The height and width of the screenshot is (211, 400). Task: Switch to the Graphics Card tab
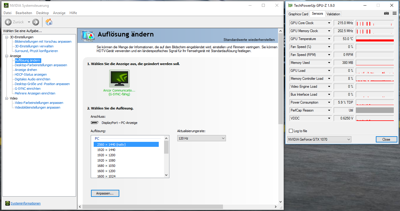(x=298, y=14)
